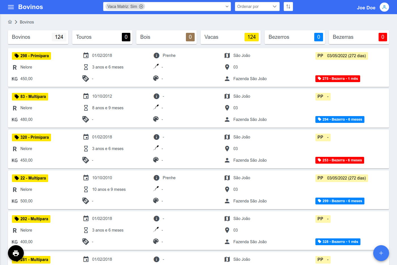Click the R breed icon in cow 22 card
The width and height of the screenshot is (397, 265).
point(15,190)
